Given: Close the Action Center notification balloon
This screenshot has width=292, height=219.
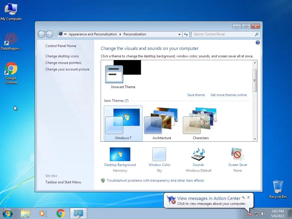Looking at the screenshot, I should [x=248, y=197].
